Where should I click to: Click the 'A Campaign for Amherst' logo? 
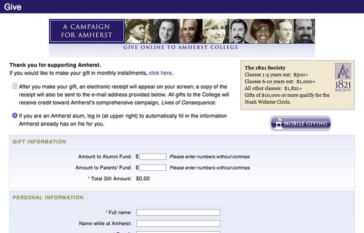click(87, 31)
